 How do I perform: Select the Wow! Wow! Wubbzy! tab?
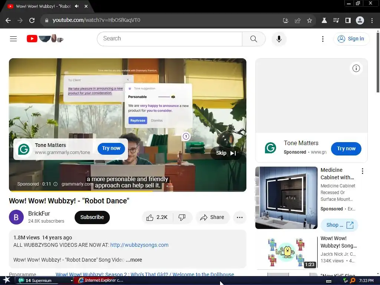tap(43, 6)
